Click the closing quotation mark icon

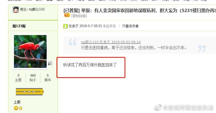coord(202,49)
